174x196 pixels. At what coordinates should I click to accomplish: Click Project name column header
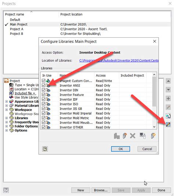(x=31, y=14)
